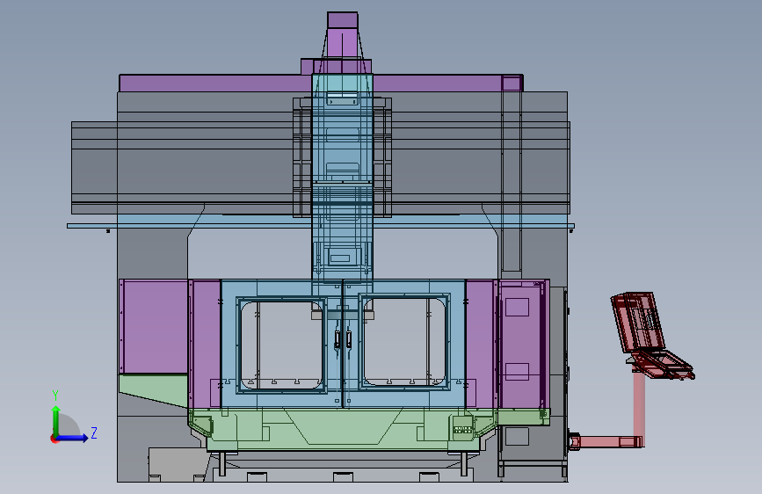The image size is (762, 494).
Task: Select the left door window frame of the machine
Action: point(281,345)
